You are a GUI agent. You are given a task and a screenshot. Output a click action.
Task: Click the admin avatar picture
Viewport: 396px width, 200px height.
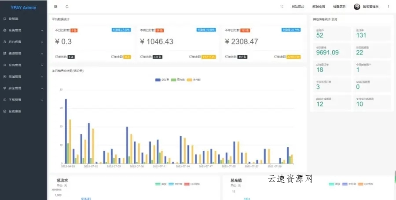(x=357, y=7)
